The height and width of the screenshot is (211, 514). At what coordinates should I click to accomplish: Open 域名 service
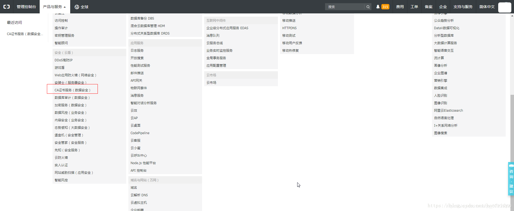[x=134, y=188]
